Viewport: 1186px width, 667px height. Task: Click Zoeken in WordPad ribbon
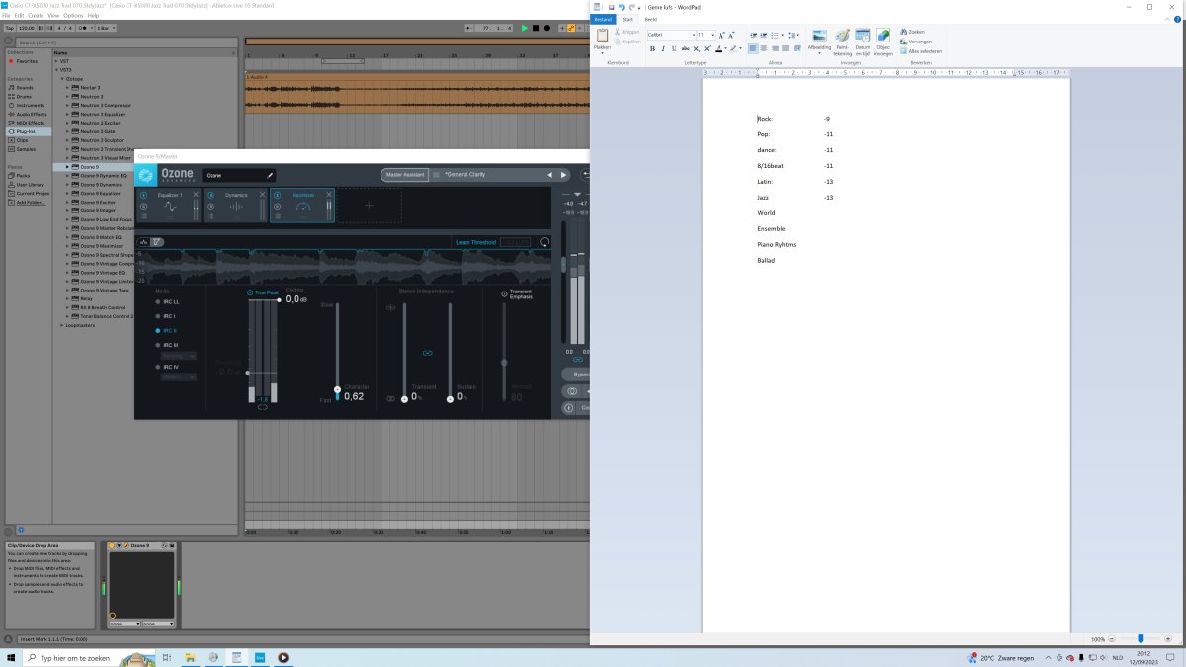pyautogui.click(x=912, y=32)
